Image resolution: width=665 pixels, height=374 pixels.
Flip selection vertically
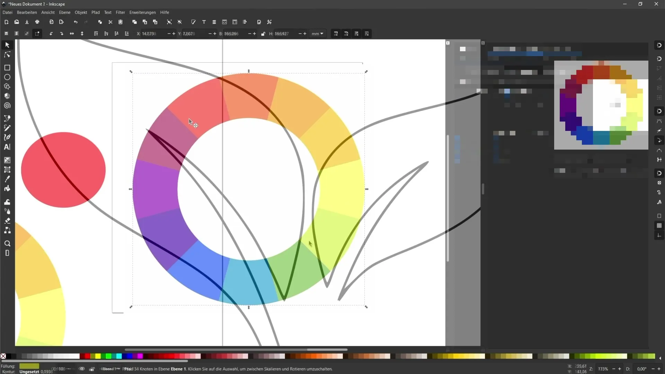tap(82, 34)
